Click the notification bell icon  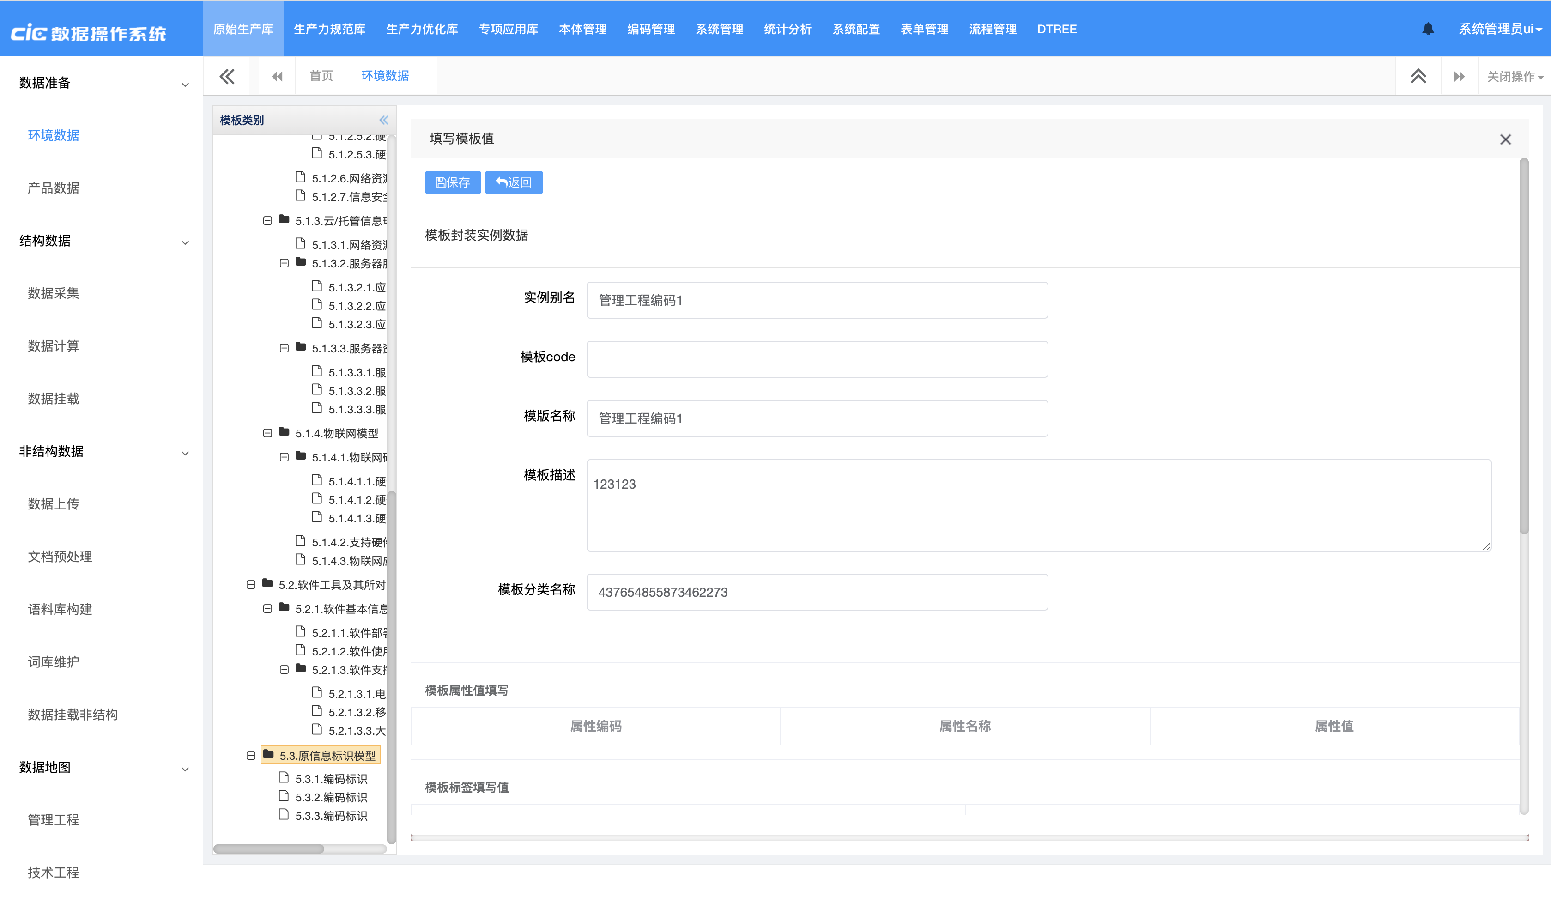pos(1428,29)
